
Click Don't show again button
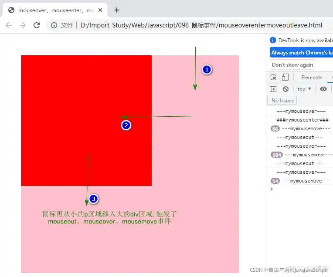coord(292,65)
